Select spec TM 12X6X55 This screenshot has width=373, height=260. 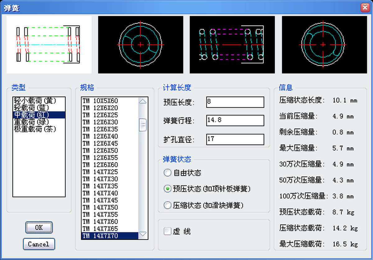[110, 158]
